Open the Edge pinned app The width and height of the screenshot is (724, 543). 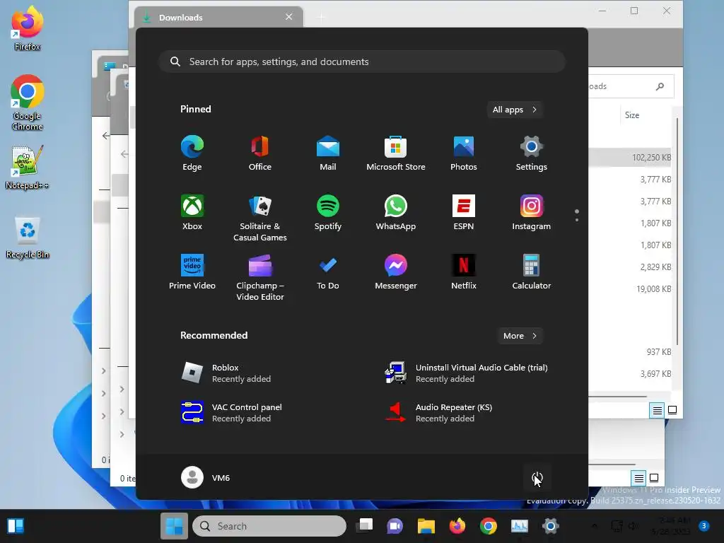coord(192,153)
